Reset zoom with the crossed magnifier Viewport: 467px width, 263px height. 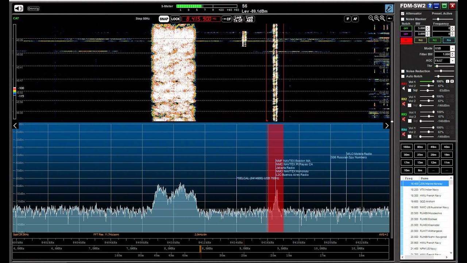click(x=382, y=18)
